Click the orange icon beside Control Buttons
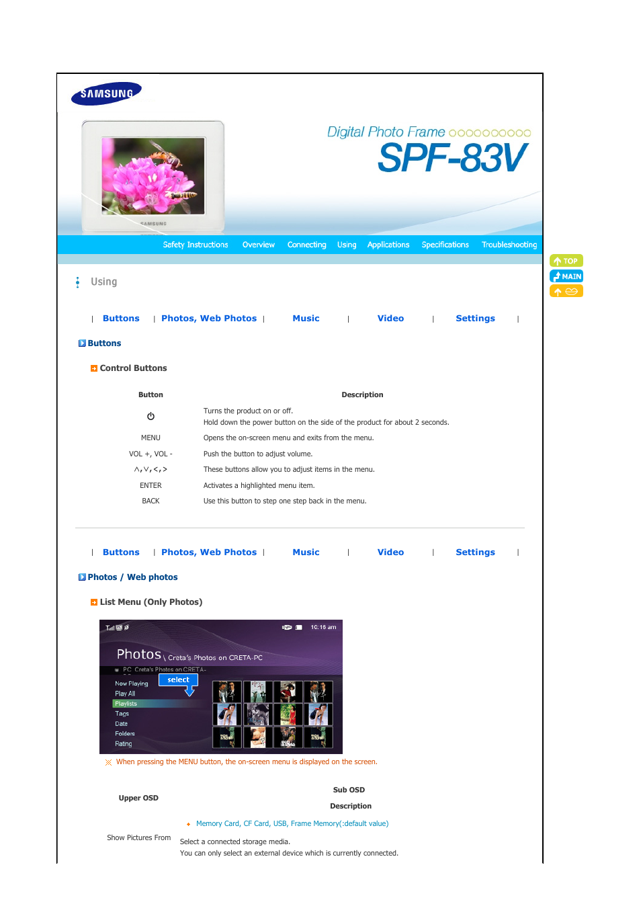 pyautogui.click(x=94, y=368)
